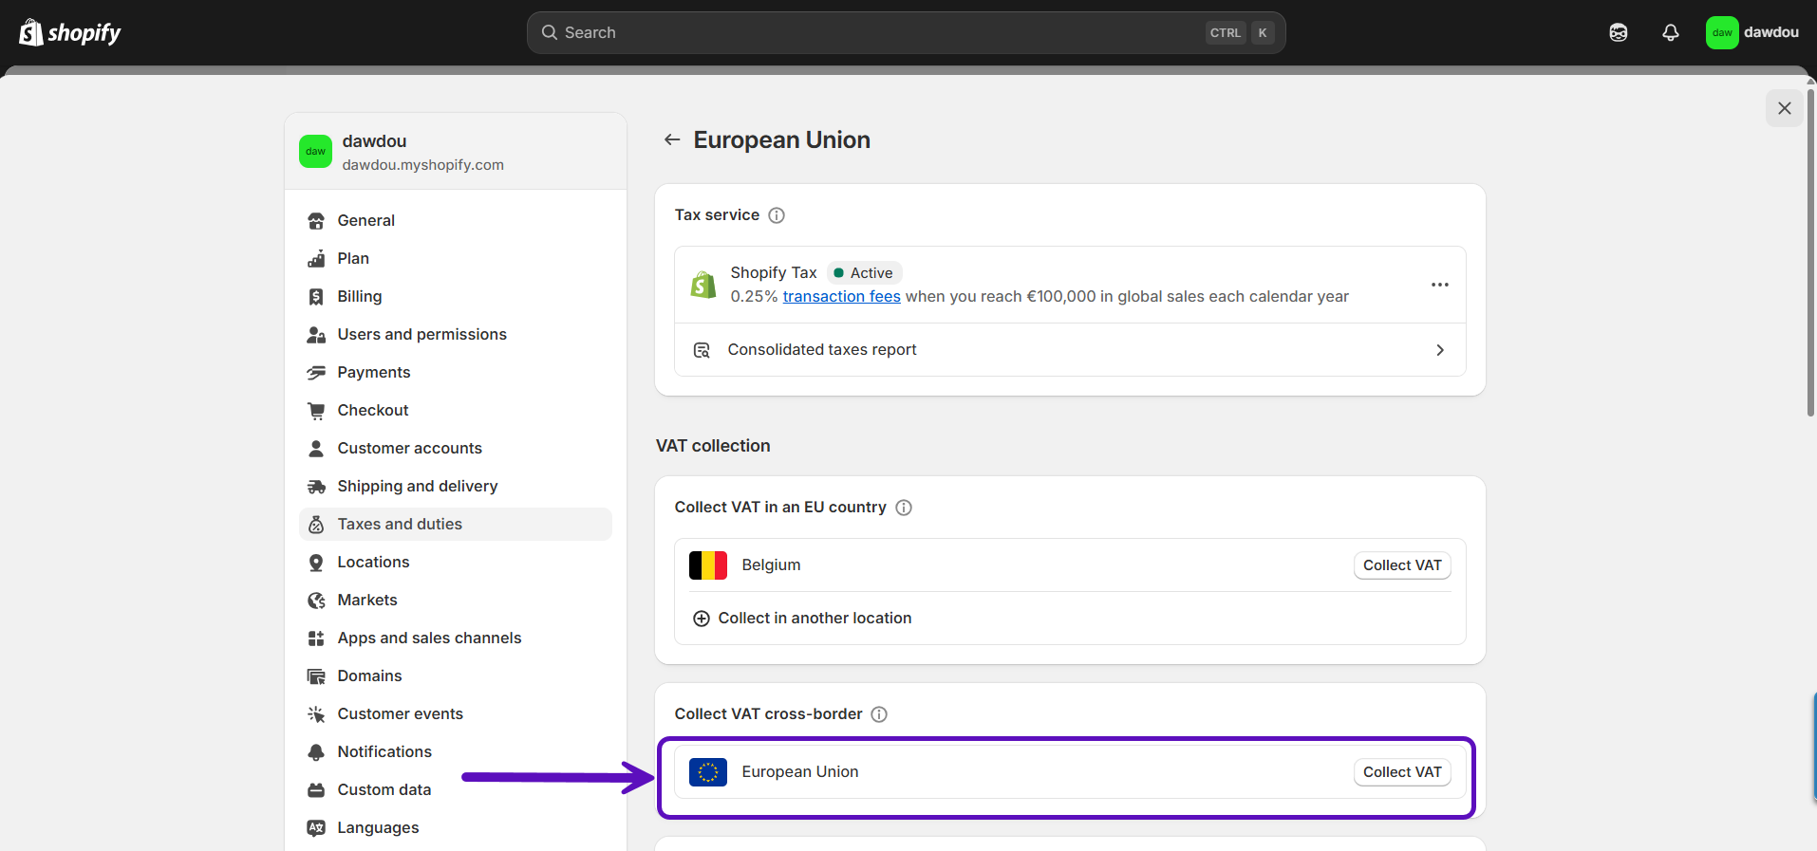
Task: Click Collect VAT button for Belgium
Action: (1401, 565)
